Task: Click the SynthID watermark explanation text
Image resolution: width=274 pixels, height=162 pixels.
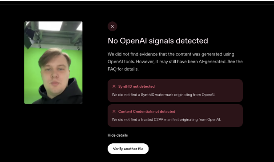Action: pos(164,95)
